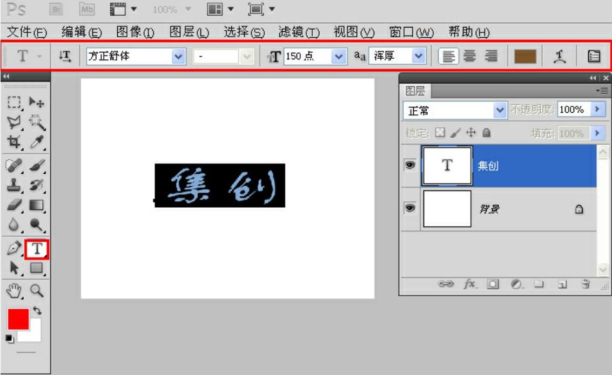The width and height of the screenshot is (612, 375).
Task: Select center text alignment
Action: click(x=469, y=56)
